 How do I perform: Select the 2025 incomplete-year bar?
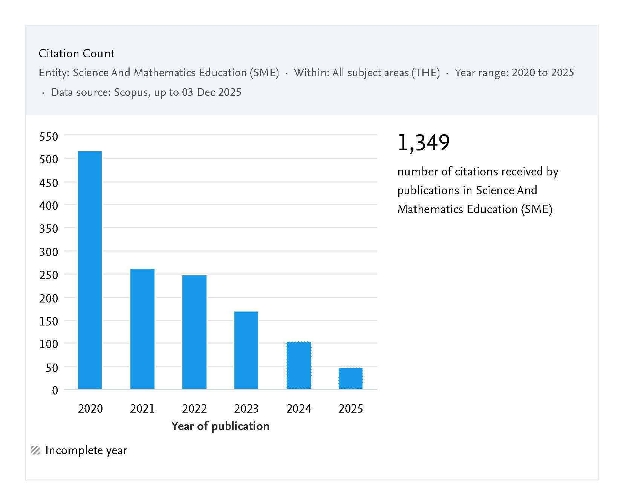[x=350, y=378]
